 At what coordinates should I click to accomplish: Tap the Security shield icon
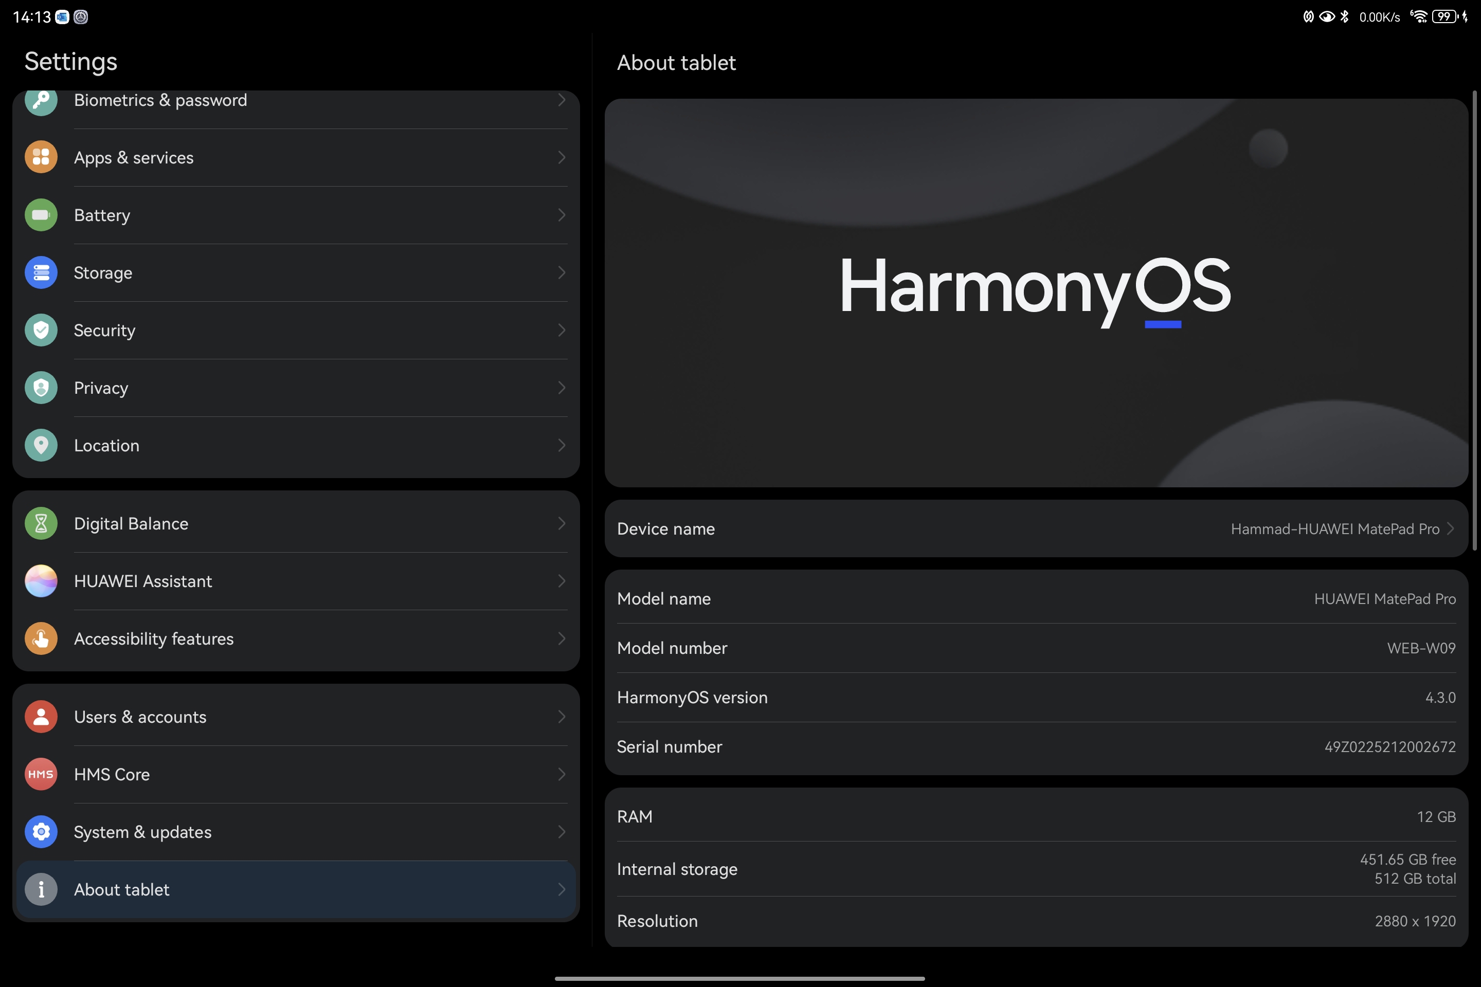point(41,331)
